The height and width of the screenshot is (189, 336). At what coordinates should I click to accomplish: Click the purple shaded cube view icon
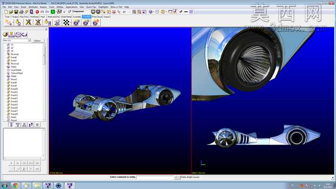coord(150,12)
